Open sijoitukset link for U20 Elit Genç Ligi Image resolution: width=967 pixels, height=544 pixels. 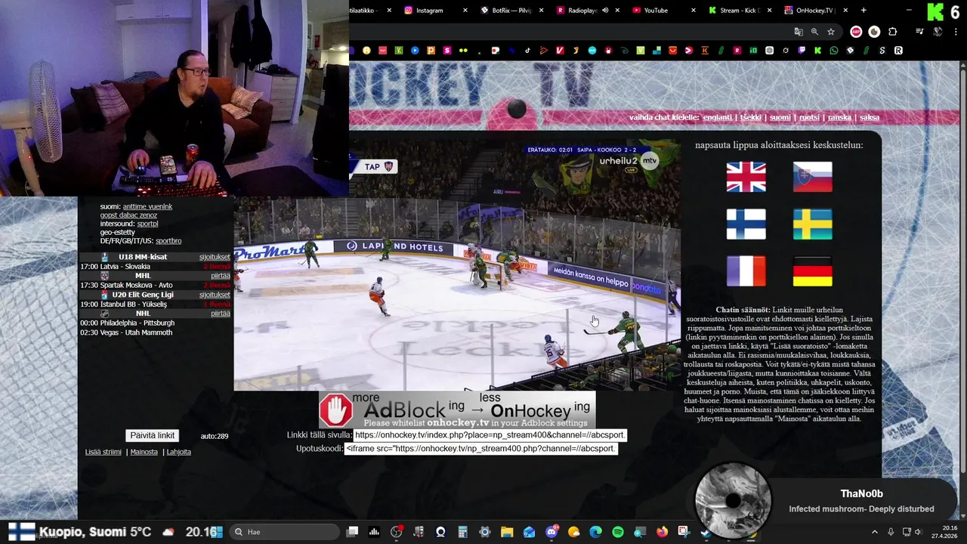point(215,295)
